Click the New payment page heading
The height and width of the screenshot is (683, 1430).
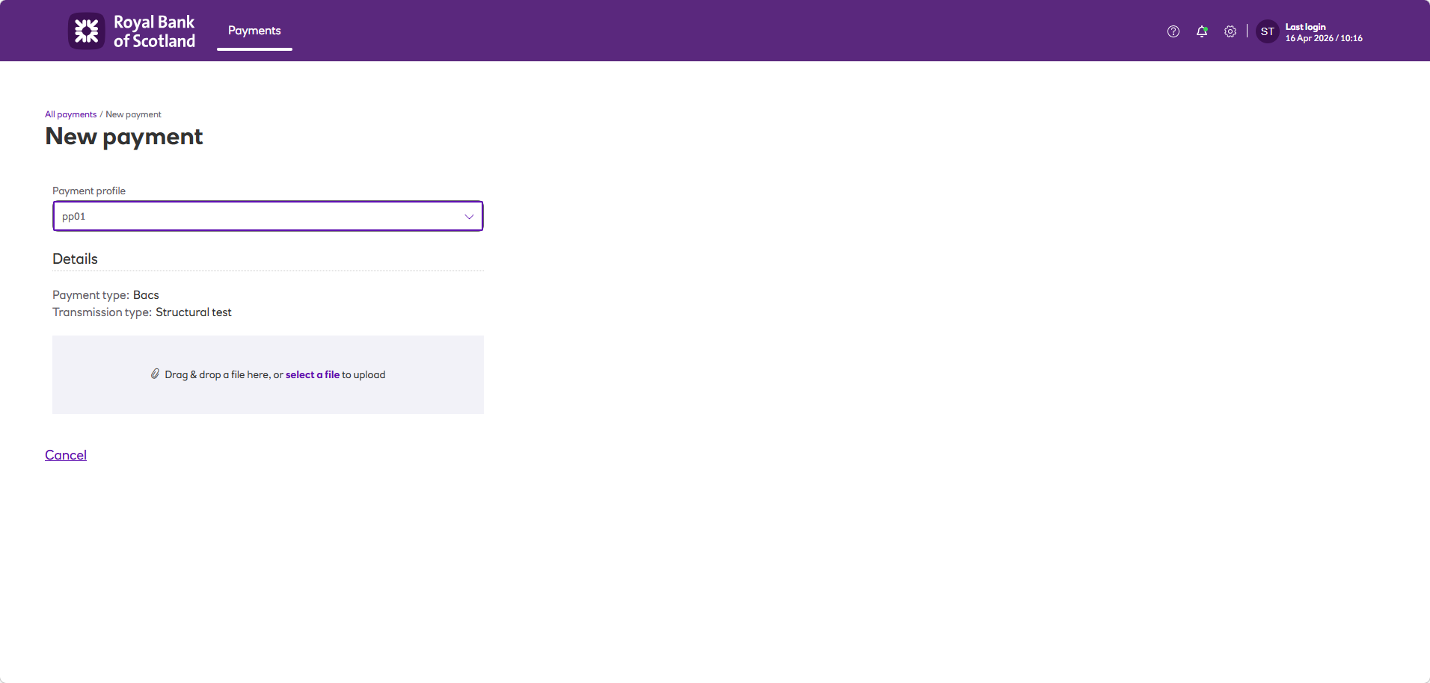(x=124, y=137)
